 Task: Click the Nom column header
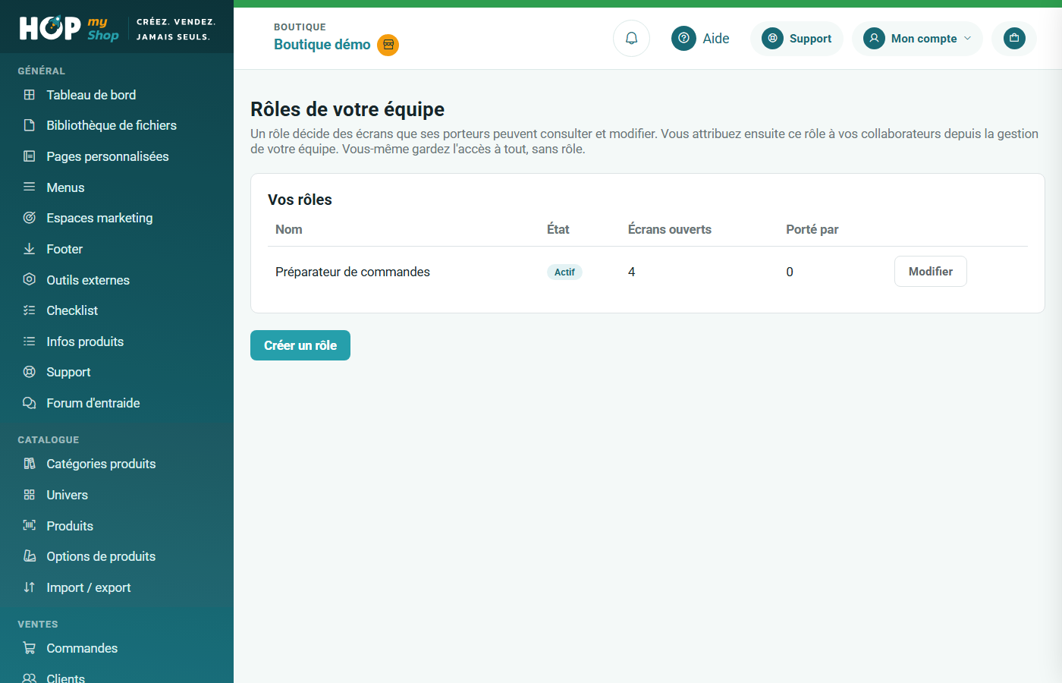(289, 229)
